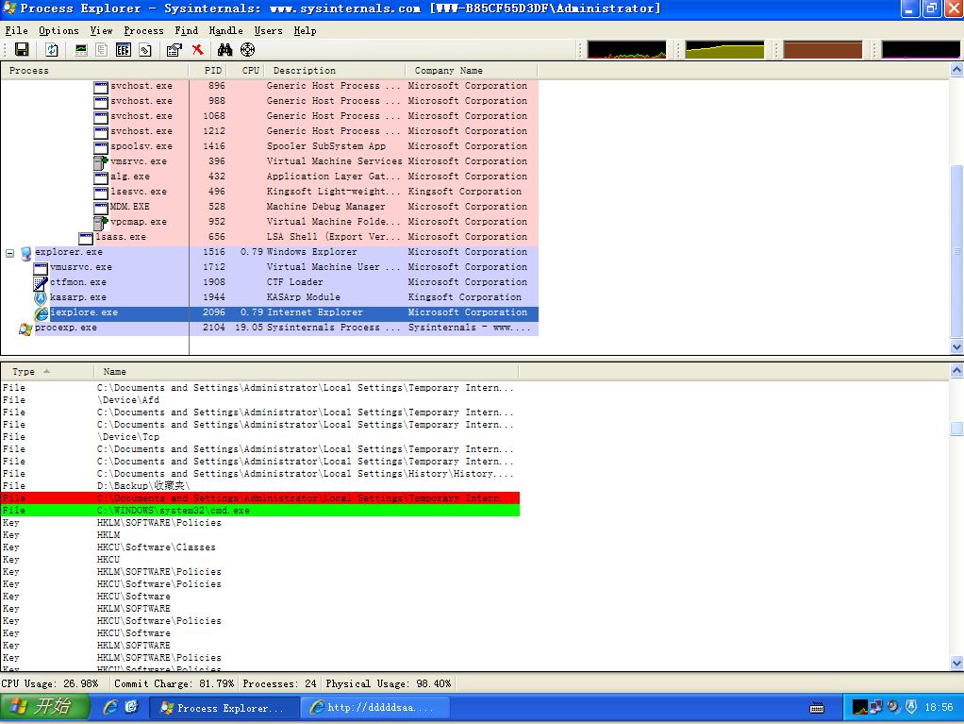Click the Handles/DLLs view icon
964x724 pixels.
(145, 50)
